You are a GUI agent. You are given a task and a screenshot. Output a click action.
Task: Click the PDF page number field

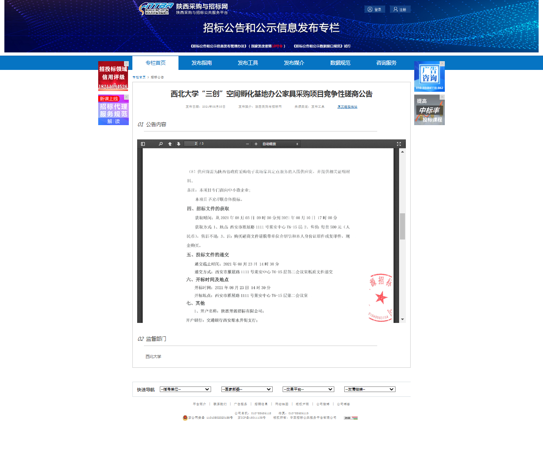(191, 144)
